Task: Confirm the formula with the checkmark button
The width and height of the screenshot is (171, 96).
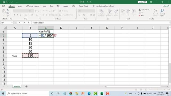Action: tap(24, 23)
